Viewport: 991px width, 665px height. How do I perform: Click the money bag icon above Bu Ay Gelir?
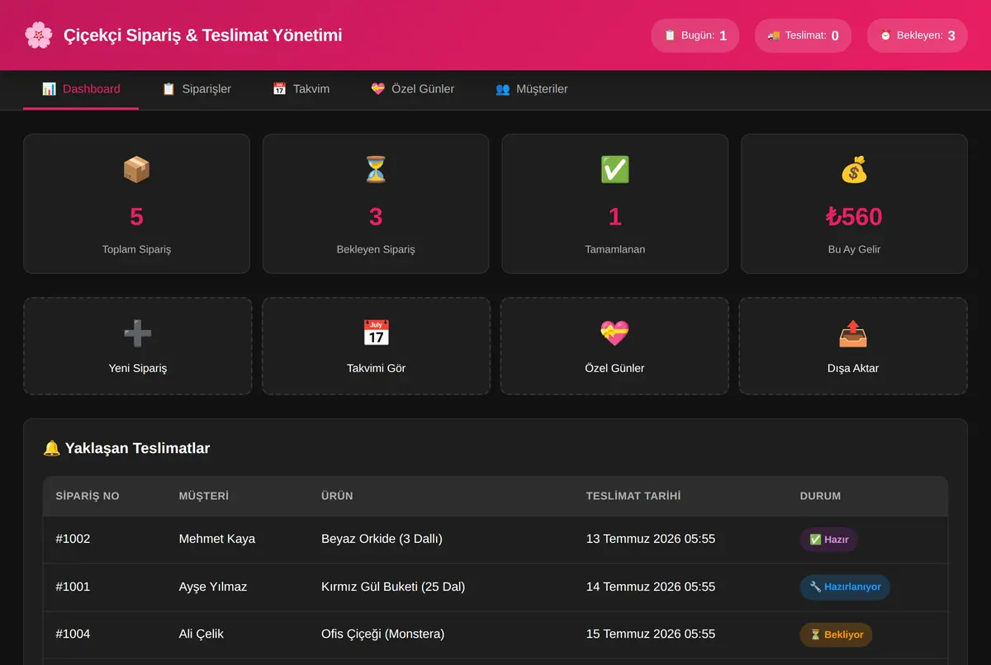[854, 170]
